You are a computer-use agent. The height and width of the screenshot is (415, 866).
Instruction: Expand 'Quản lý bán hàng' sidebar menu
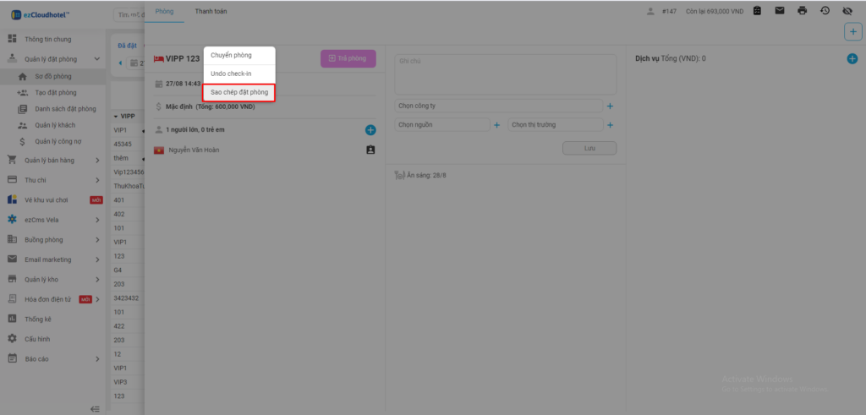pos(54,160)
